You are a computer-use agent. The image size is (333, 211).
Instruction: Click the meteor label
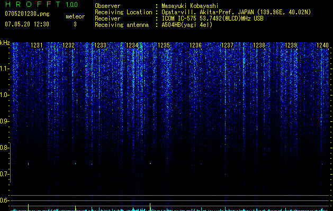click(x=75, y=16)
